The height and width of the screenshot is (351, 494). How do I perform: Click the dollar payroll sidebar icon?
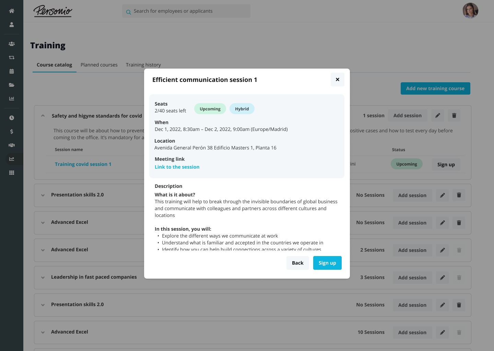12,132
